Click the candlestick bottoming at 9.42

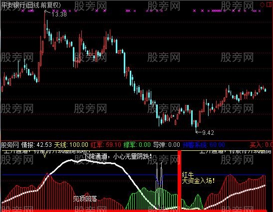click(x=196, y=124)
